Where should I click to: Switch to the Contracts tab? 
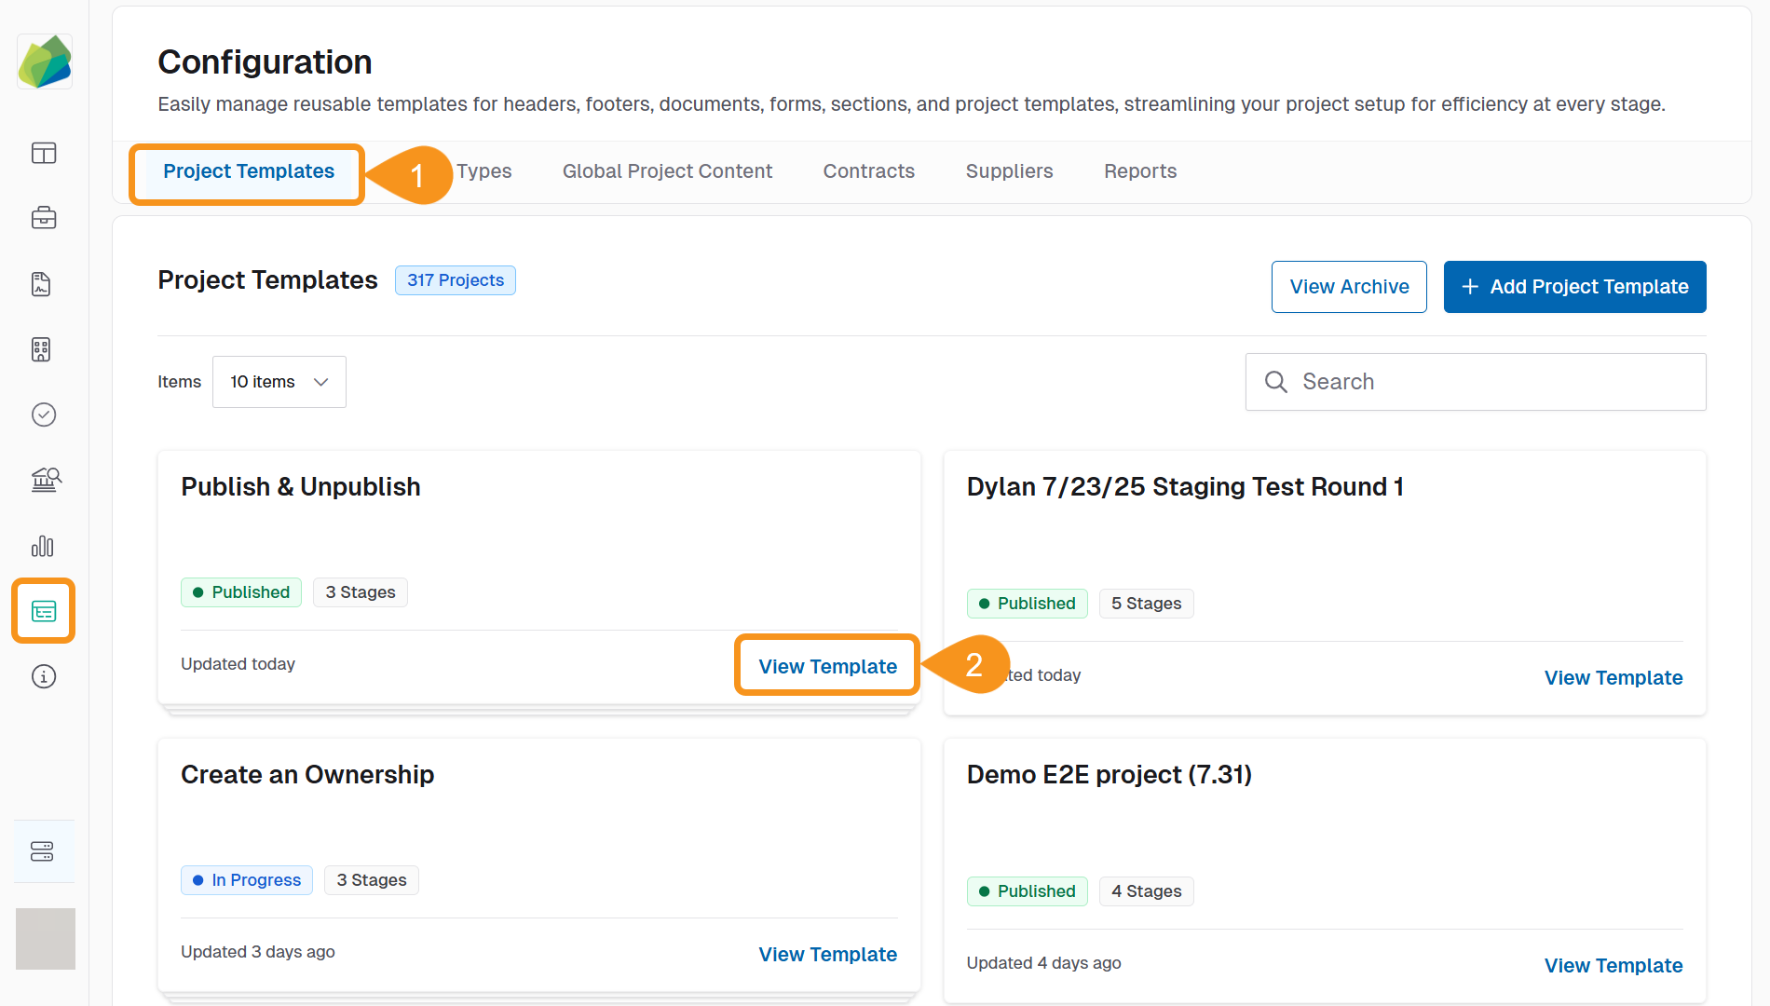point(868,171)
